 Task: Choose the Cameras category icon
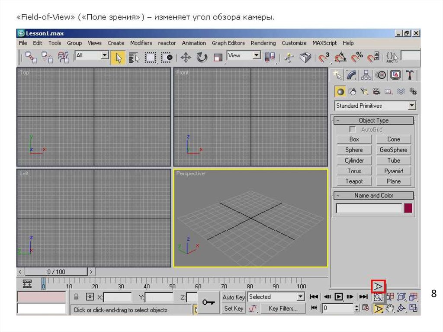376,91
